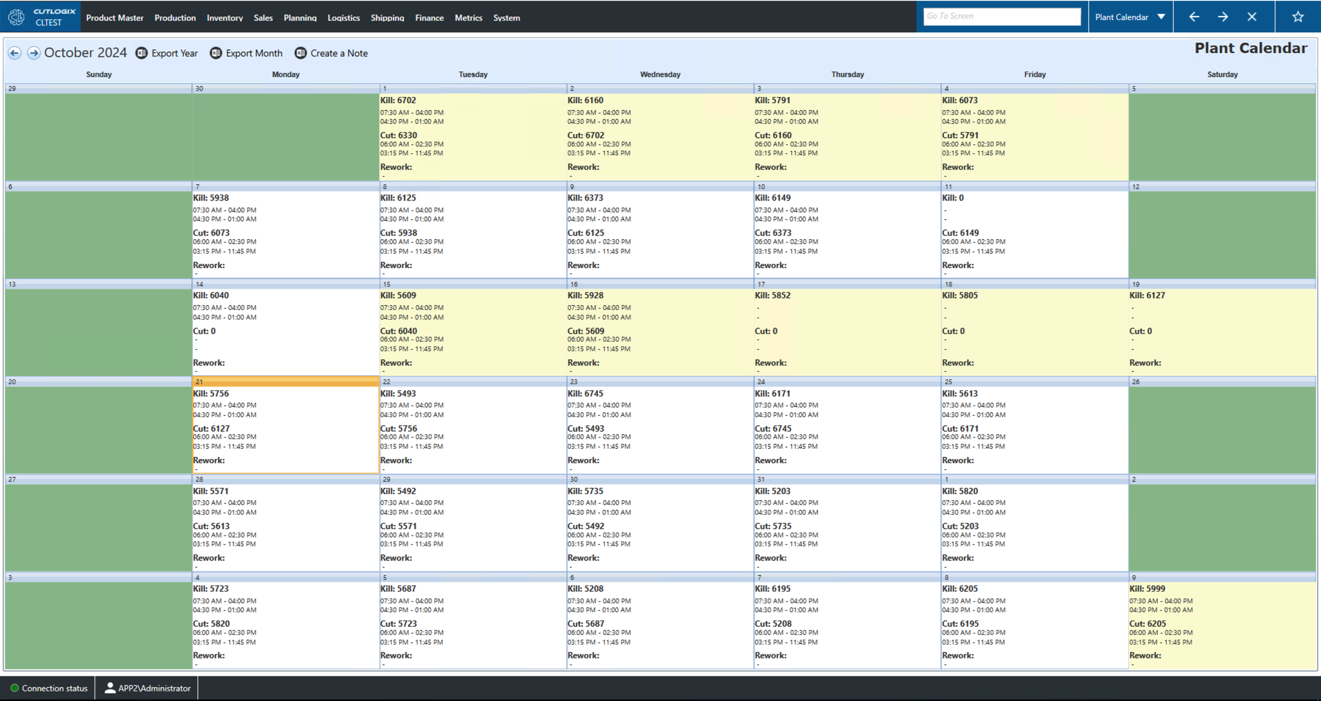The height and width of the screenshot is (701, 1321).
Task: Click the favorites star in the top-right corner
Action: click(x=1298, y=16)
